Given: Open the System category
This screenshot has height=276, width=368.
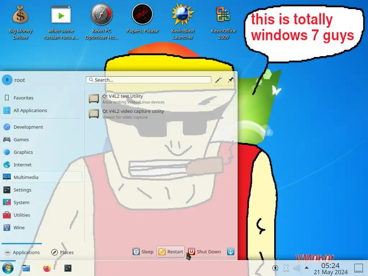Looking at the screenshot, I should pyautogui.click(x=42, y=202).
